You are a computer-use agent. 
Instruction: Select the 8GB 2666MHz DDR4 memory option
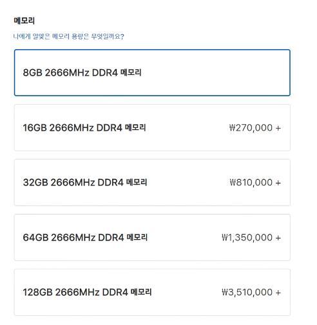click(152, 72)
